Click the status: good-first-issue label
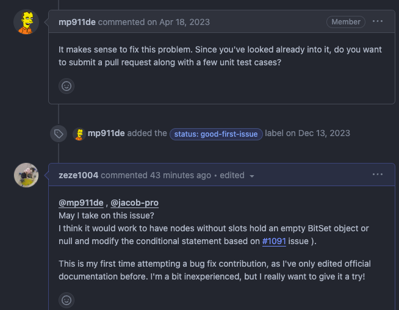The height and width of the screenshot is (310, 399). click(216, 134)
